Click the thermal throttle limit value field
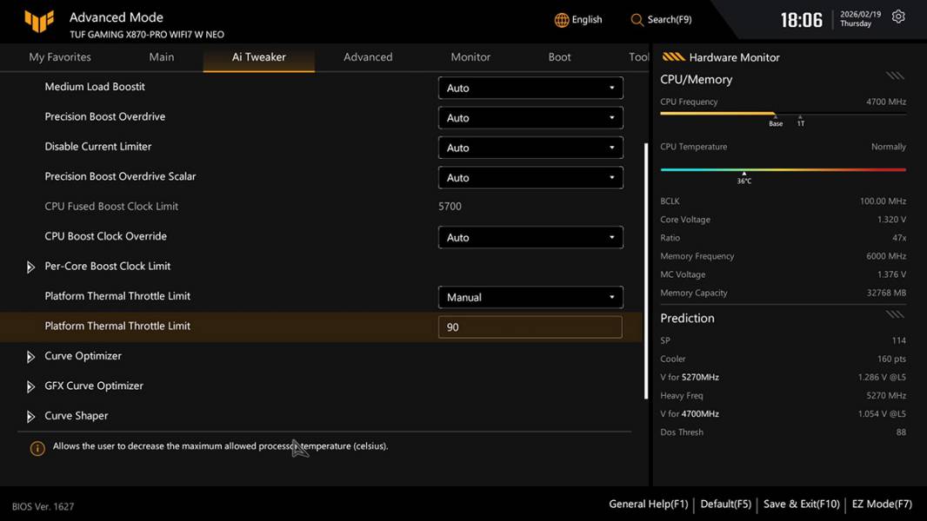The height and width of the screenshot is (521, 927). [530, 327]
